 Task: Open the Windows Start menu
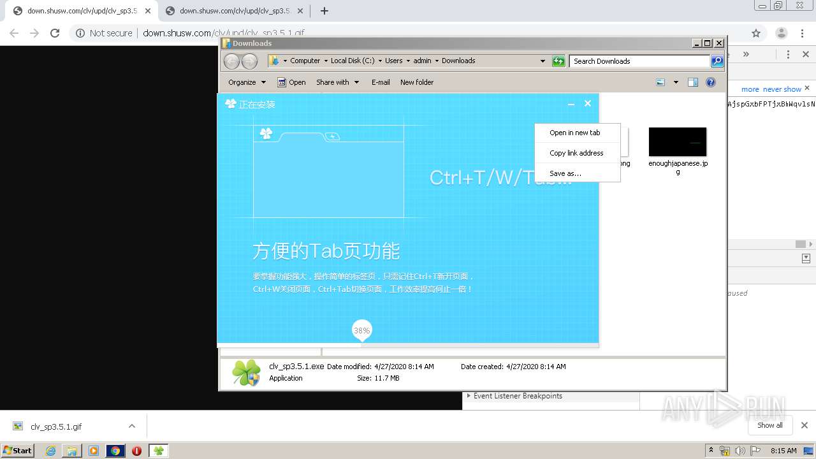click(17, 450)
